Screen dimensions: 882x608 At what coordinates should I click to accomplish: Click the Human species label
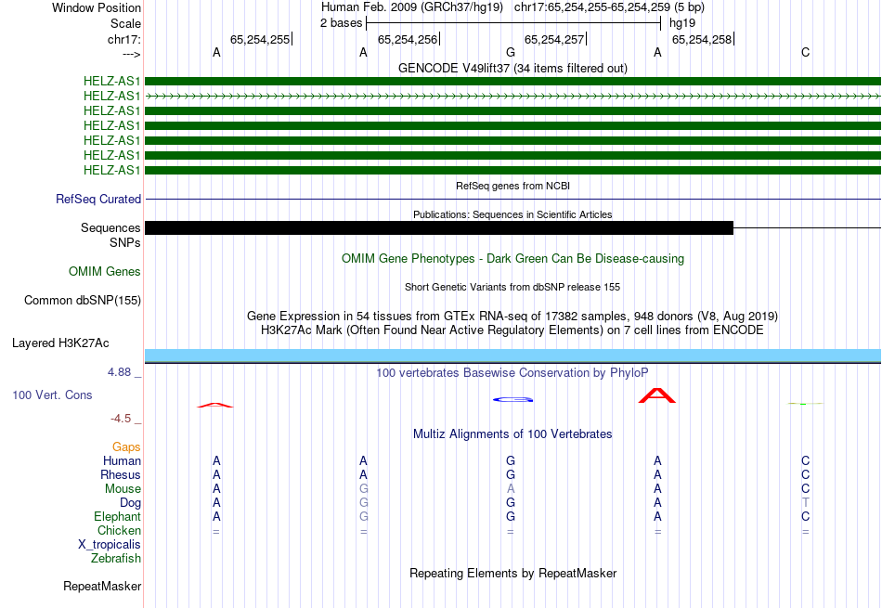tap(122, 461)
